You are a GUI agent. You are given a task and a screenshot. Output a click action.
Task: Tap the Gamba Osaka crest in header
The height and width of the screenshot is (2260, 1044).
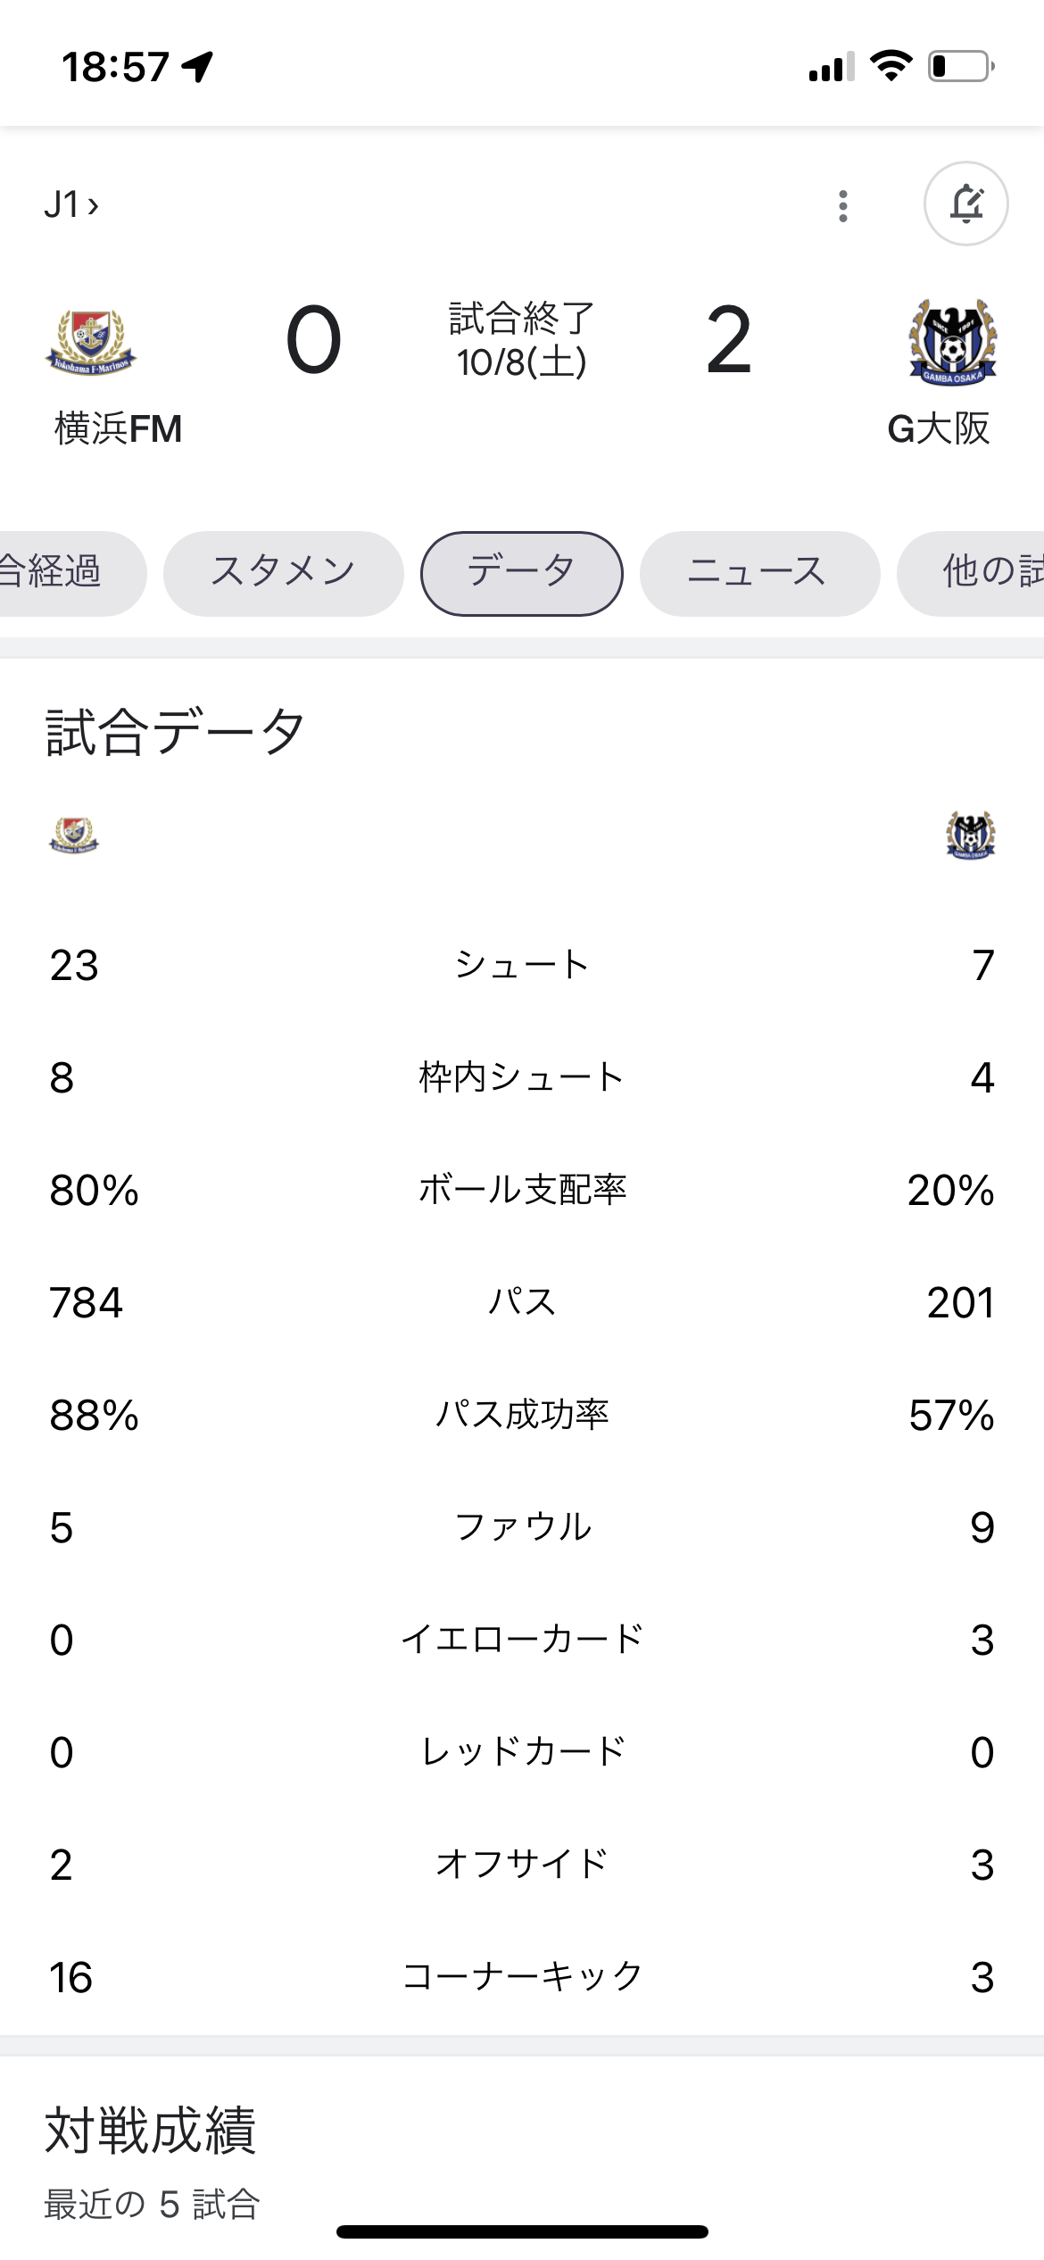click(x=952, y=342)
